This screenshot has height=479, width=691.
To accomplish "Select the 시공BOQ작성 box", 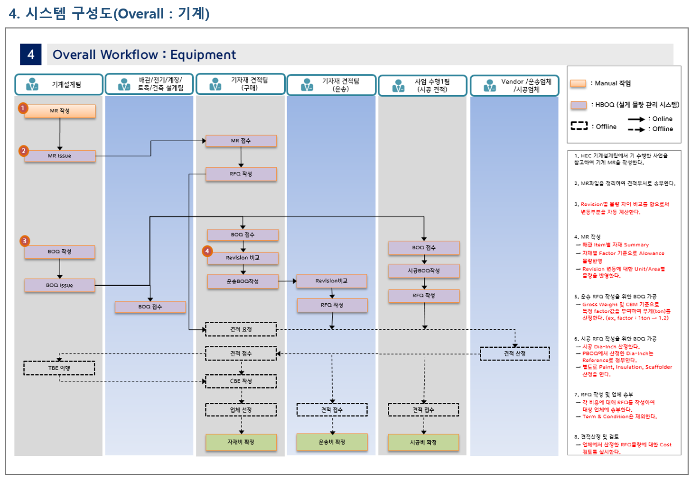I will pyautogui.click(x=424, y=271).
